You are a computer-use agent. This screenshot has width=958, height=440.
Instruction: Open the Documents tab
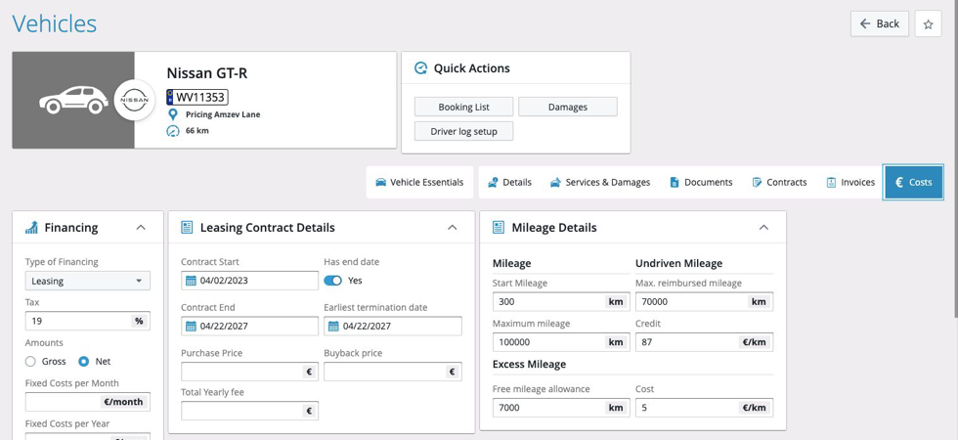pyautogui.click(x=702, y=182)
